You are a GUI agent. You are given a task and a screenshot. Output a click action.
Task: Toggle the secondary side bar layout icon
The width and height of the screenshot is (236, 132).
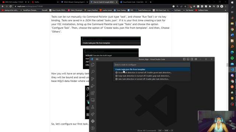point(192,59)
